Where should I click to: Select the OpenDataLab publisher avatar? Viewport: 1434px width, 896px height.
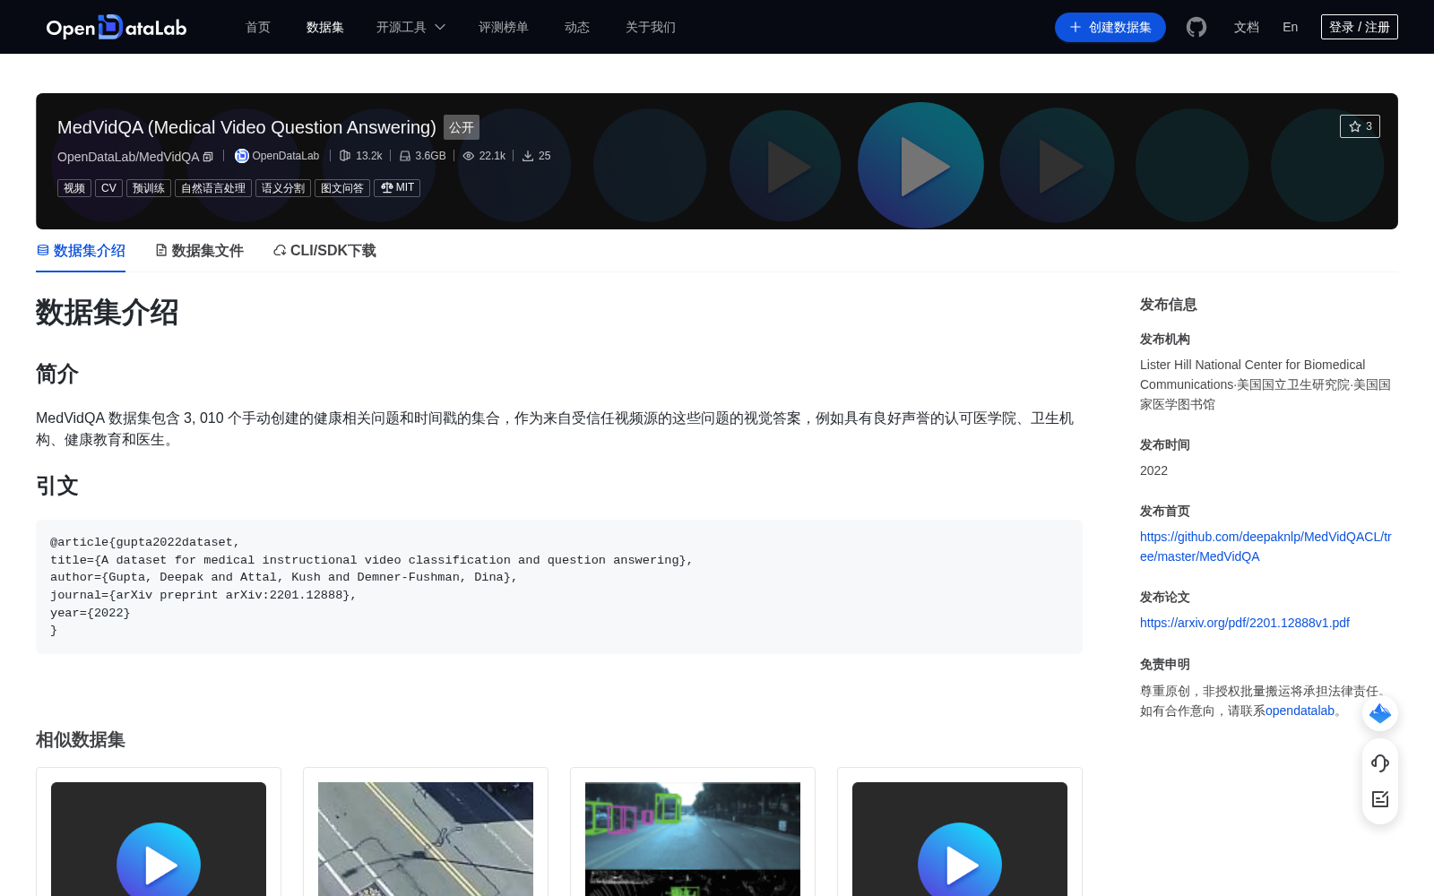(241, 156)
